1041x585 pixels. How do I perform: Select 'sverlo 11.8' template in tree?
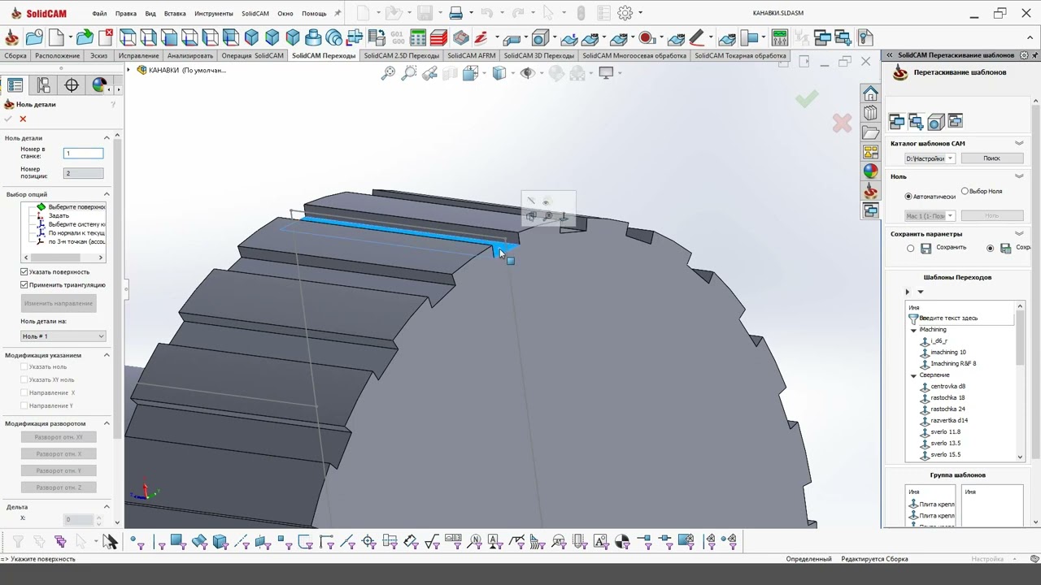pyautogui.click(x=946, y=432)
